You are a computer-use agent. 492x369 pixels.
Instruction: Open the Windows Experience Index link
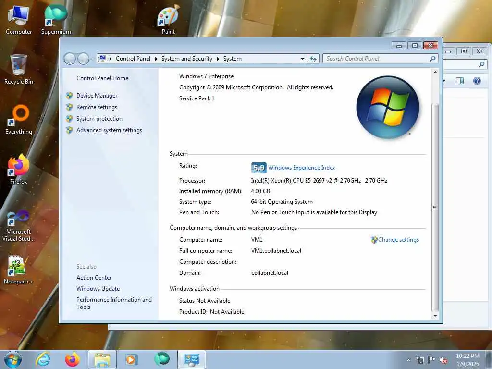pyautogui.click(x=302, y=168)
